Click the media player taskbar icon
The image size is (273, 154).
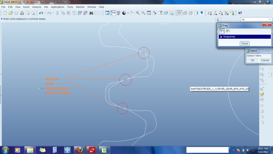[17, 150]
